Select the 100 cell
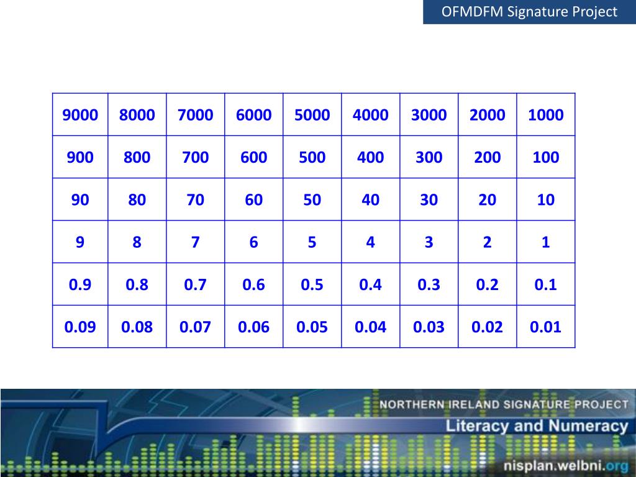The width and height of the screenshot is (636, 477). (546, 157)
